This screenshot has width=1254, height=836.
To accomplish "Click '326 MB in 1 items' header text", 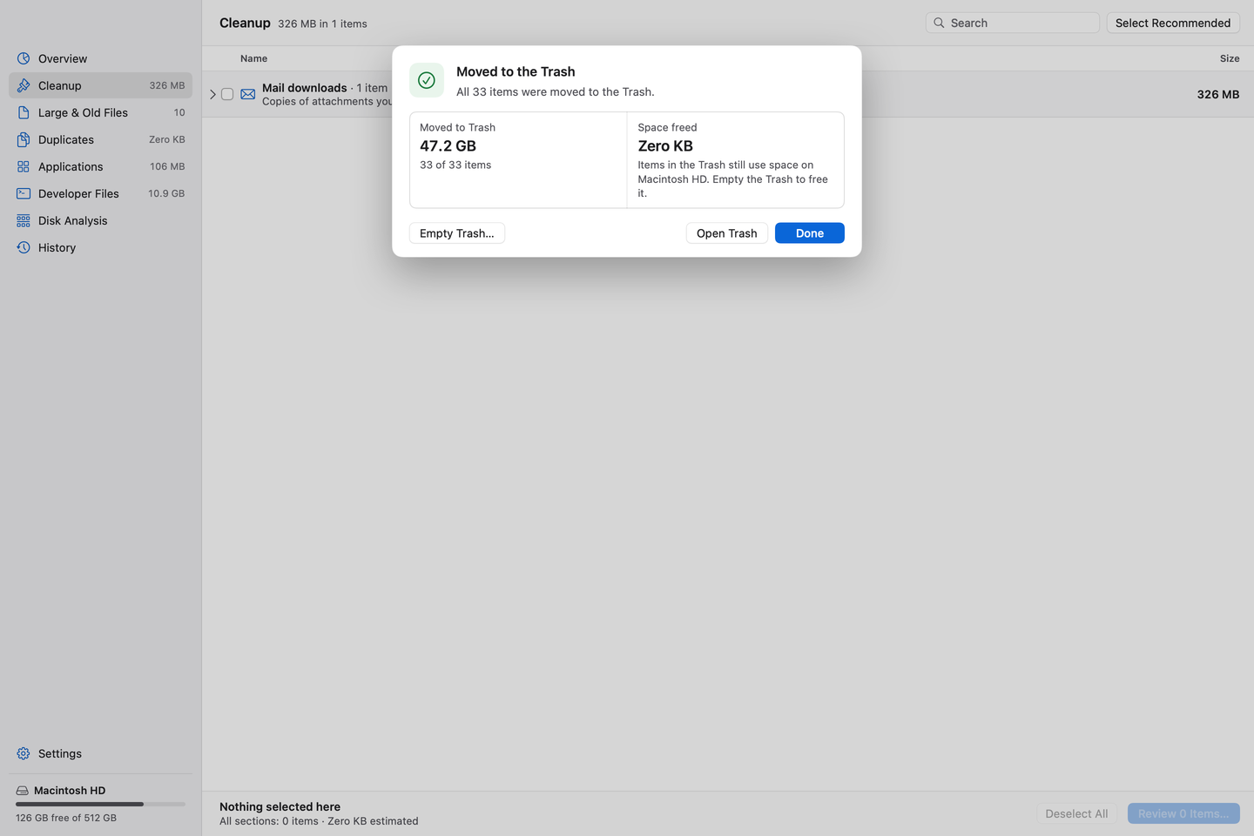I will pyautogui.click(x=322, y=24).
